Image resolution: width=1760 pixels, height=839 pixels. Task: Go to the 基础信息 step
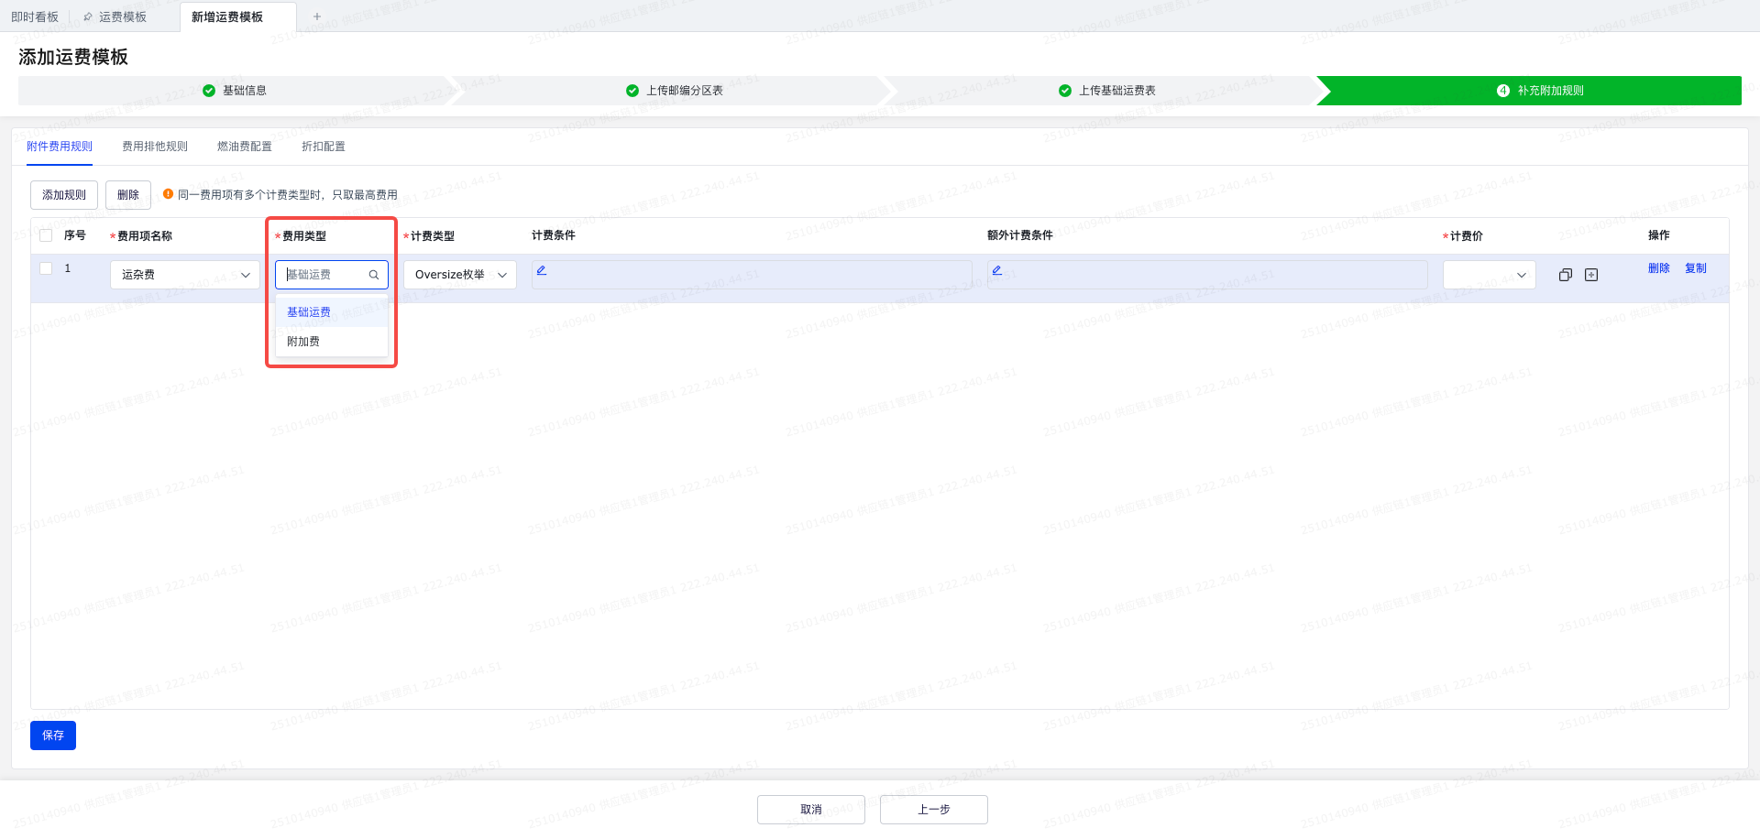(235, 91)
